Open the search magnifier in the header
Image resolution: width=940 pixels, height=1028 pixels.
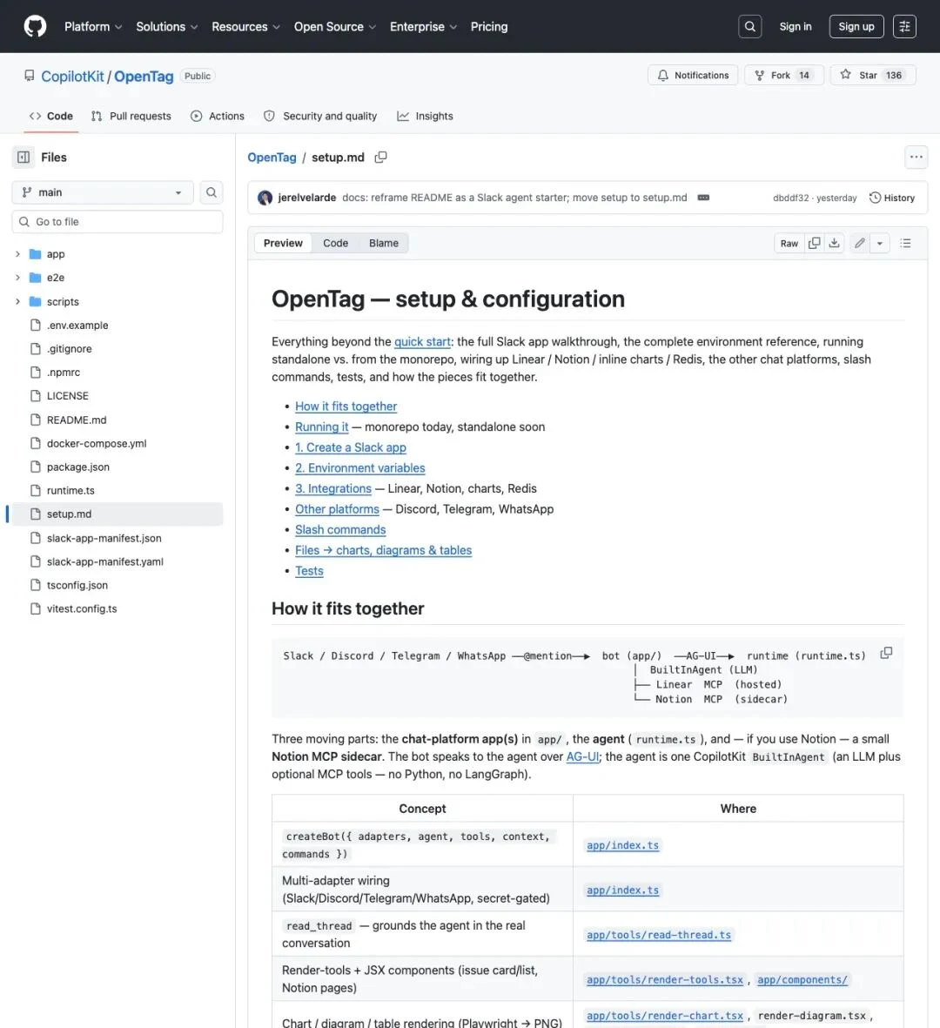(750, 27)
